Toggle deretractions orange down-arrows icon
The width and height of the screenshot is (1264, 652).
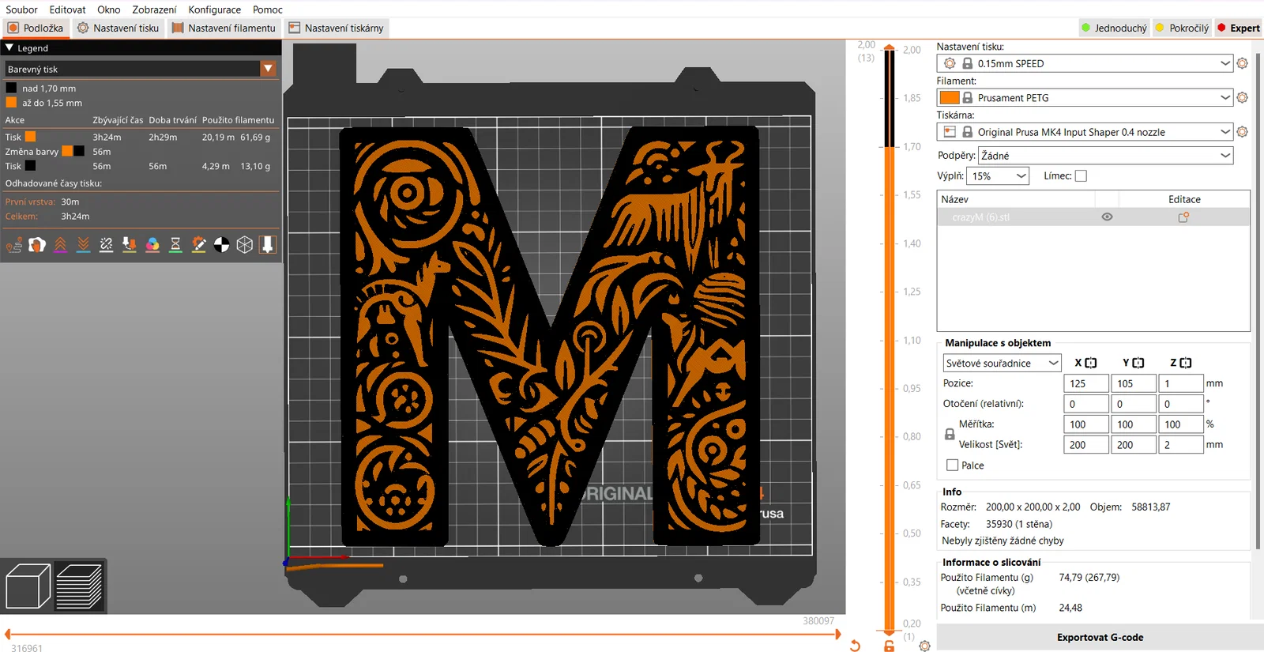click(x=83, y=245)
